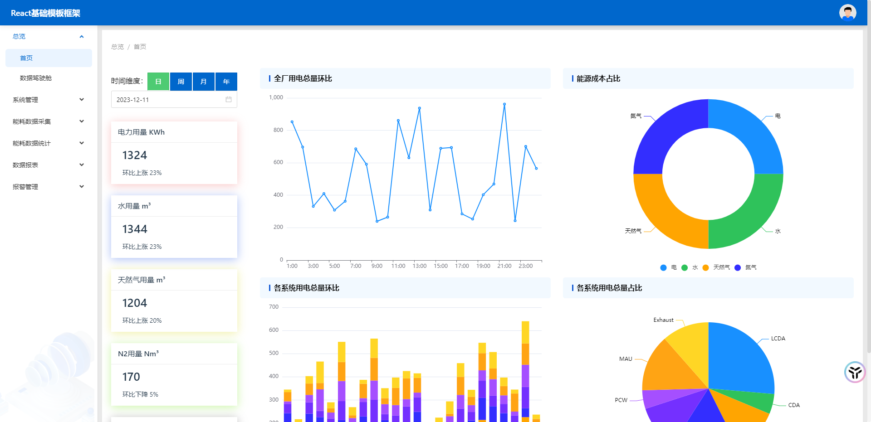Open the 系统管理 menu
Viewport: 871px width, 422px height.
[49, 100]
